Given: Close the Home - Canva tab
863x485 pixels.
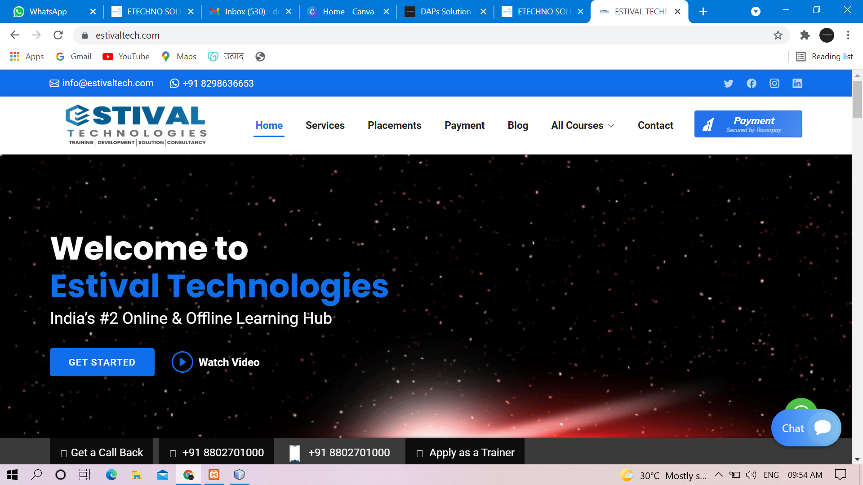Looking at the screenshot, I should [x=386, y=12].
